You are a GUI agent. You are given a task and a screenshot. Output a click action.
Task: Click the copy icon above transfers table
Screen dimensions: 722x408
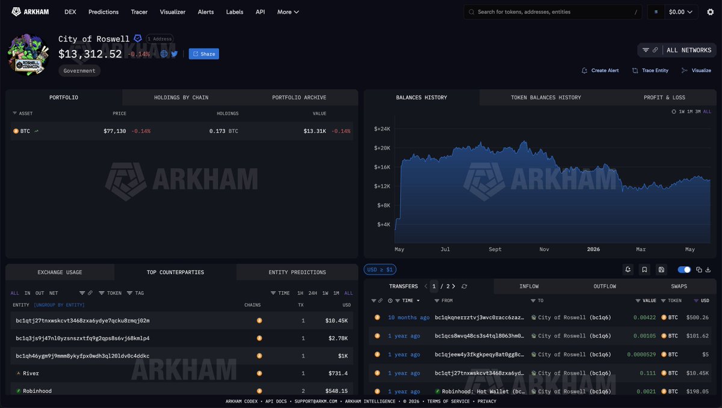click(699, 270)
